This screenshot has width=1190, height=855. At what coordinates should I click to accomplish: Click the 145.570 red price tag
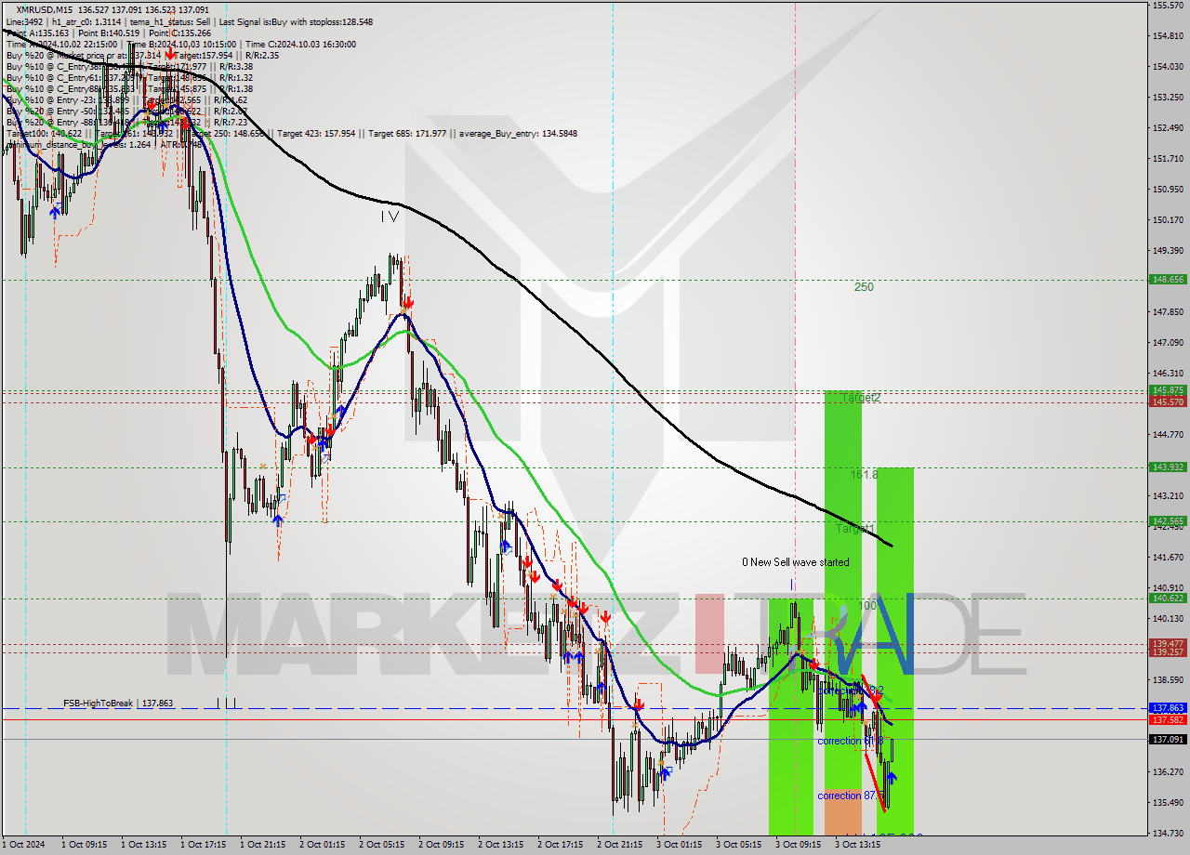tap(1168, 401)
